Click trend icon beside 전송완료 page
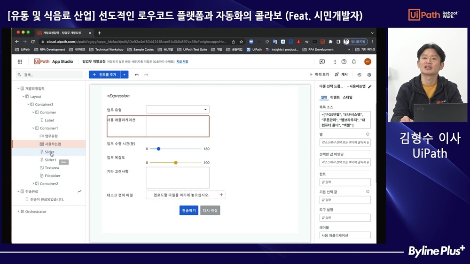 [79, 191]
